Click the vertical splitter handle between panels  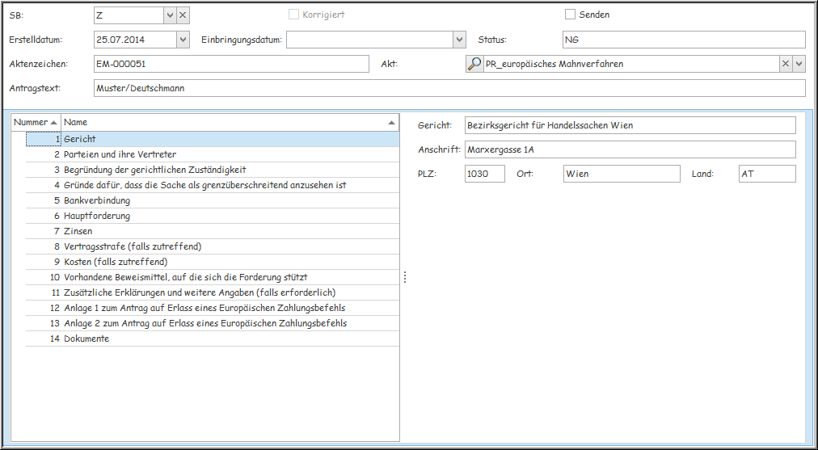[405, 277]
